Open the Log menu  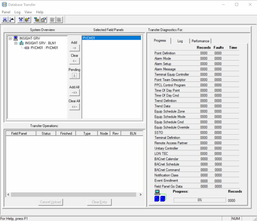point(17,12)
